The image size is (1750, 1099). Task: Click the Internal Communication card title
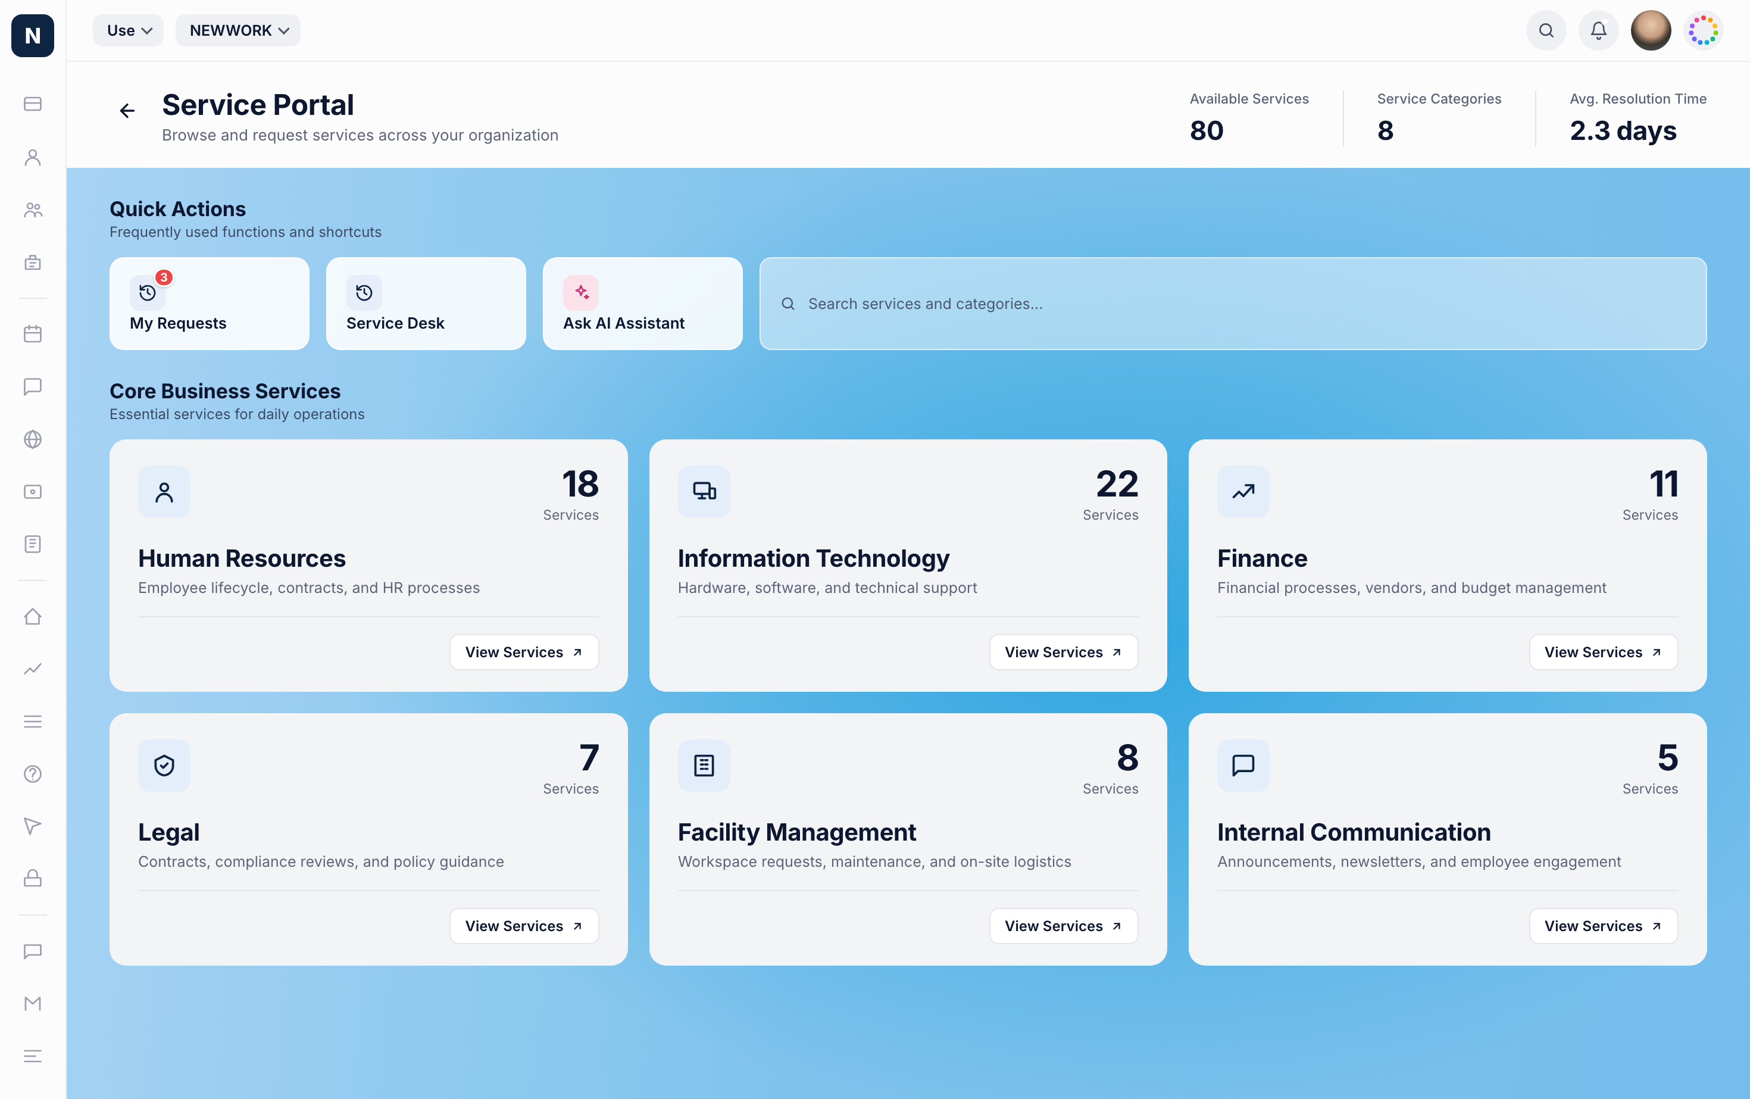(1354, 832)
